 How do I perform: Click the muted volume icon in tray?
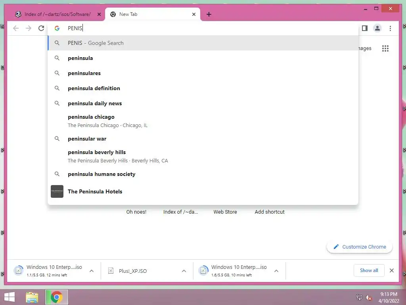click(368, 297)
